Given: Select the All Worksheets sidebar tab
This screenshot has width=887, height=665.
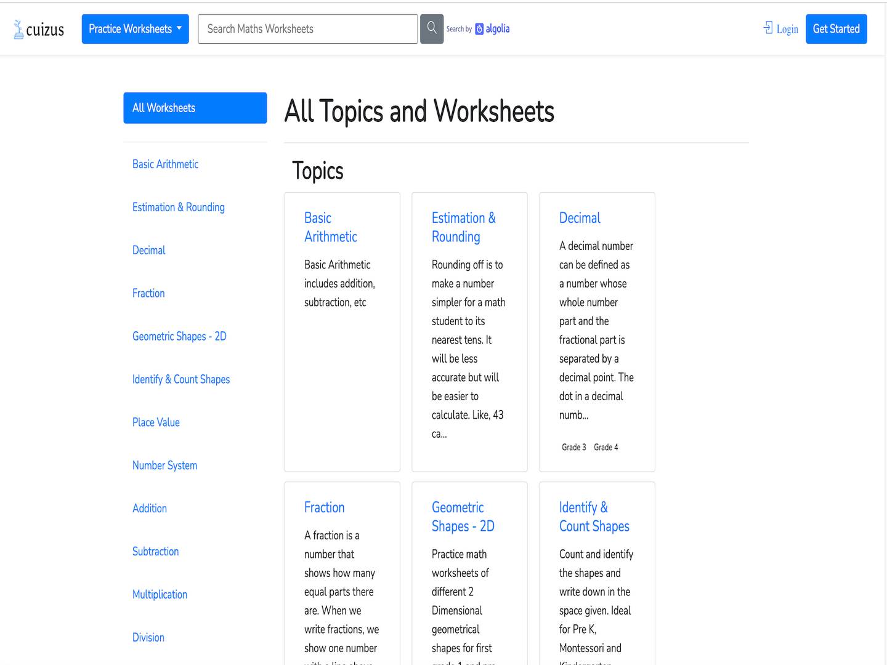Looking at the screenshot, I should (195, 108).
